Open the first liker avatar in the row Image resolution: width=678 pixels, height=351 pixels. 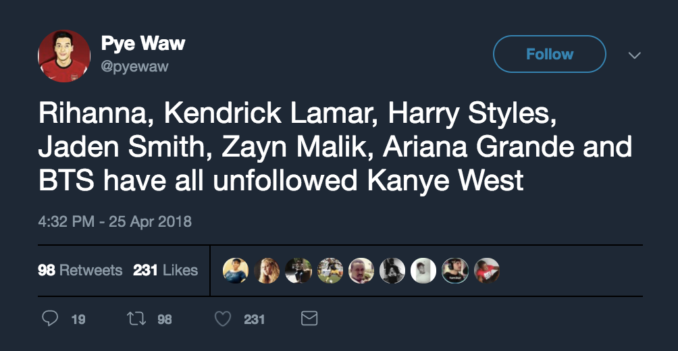pyautogui.click(x=236, y=270)
